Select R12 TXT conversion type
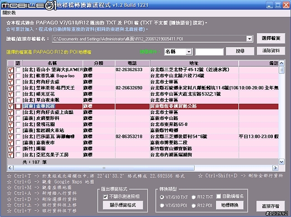Image resolution: width=291 pixels, height=217 pixels. coord(194,197)
